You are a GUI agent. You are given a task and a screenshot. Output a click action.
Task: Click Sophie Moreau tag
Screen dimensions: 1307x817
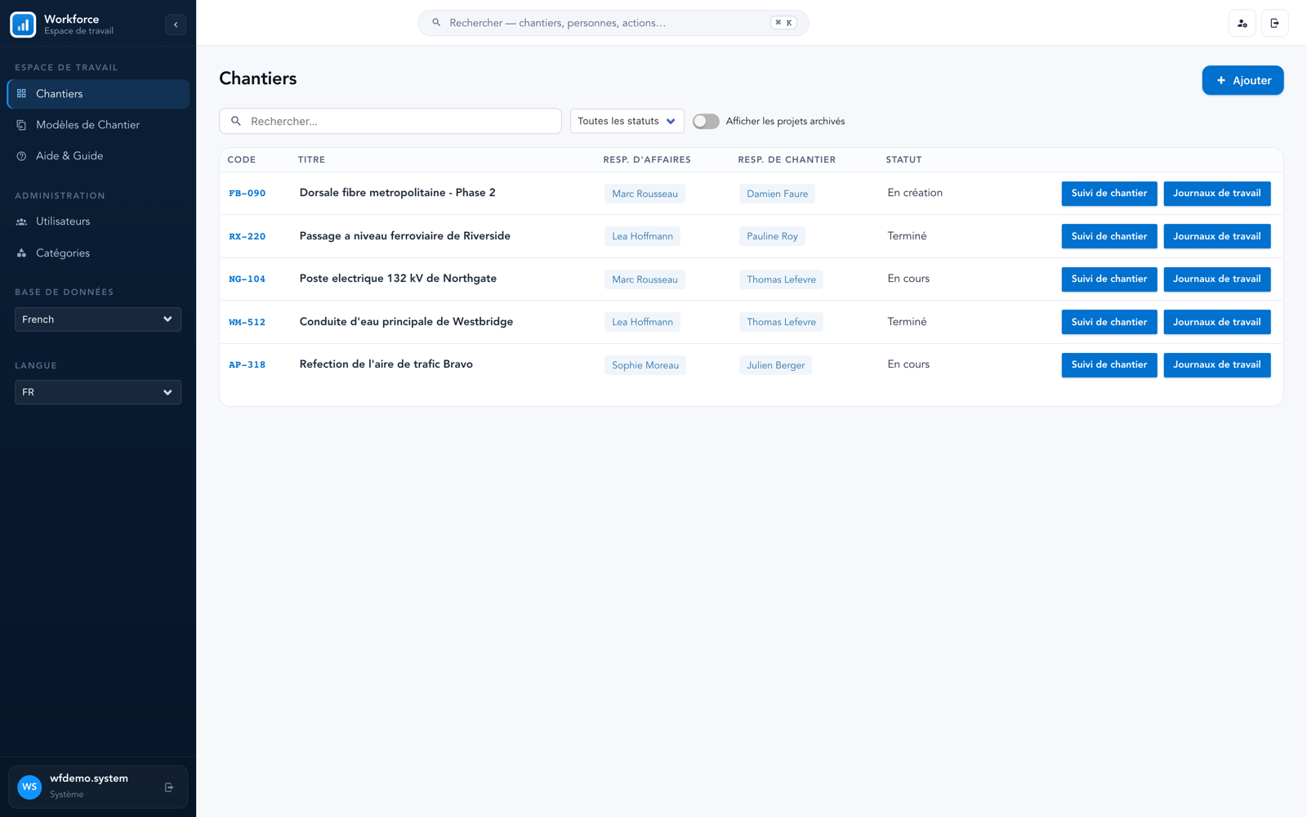coord(645,365)
